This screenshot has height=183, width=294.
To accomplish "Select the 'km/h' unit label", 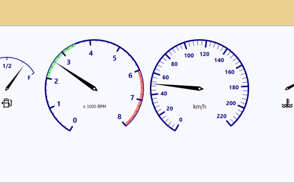I will point(199,107).
